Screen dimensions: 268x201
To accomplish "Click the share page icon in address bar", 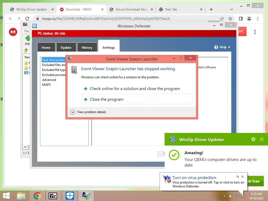I will 222,19.
